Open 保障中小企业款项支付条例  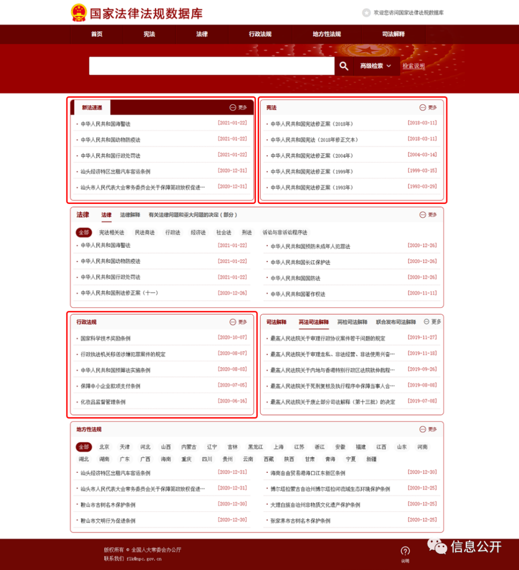(111, 386)
